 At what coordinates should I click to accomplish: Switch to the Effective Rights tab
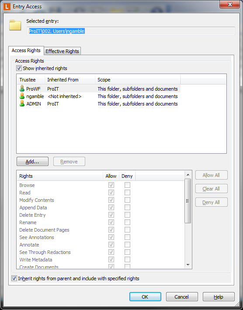[x=62, y=51]
